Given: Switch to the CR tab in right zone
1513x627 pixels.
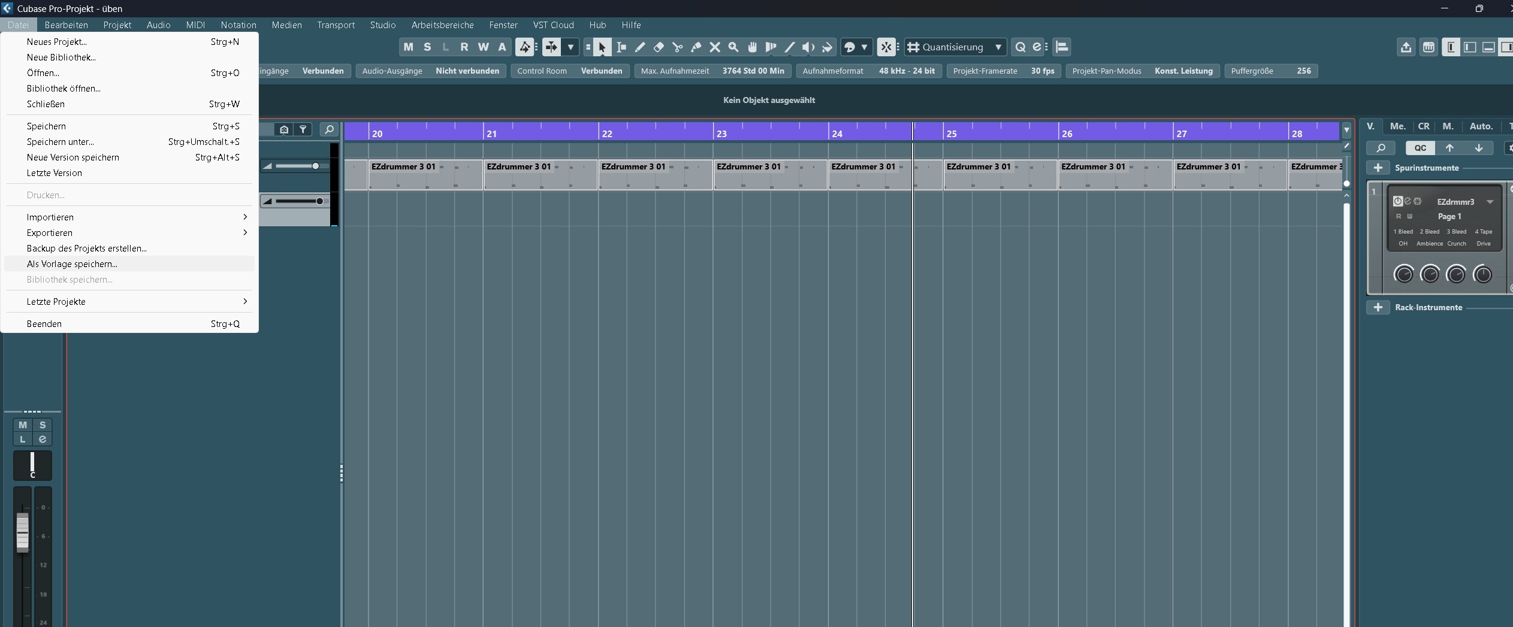Looking at the screenshot, I should [x=1424, y=126].
